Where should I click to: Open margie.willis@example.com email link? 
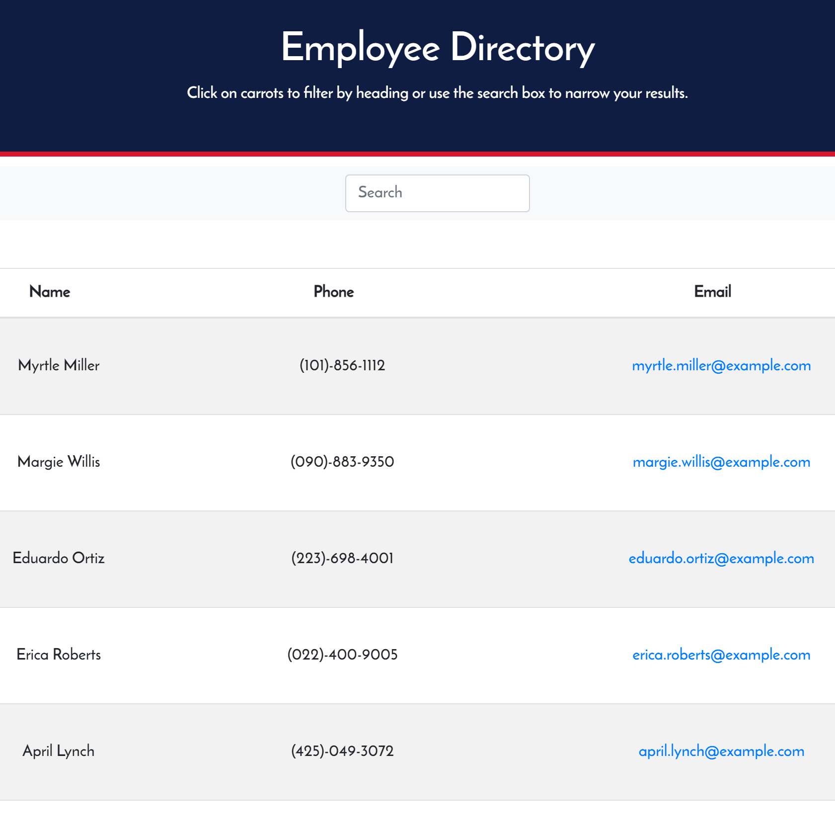pyautogui.click(x=721, y=462)
